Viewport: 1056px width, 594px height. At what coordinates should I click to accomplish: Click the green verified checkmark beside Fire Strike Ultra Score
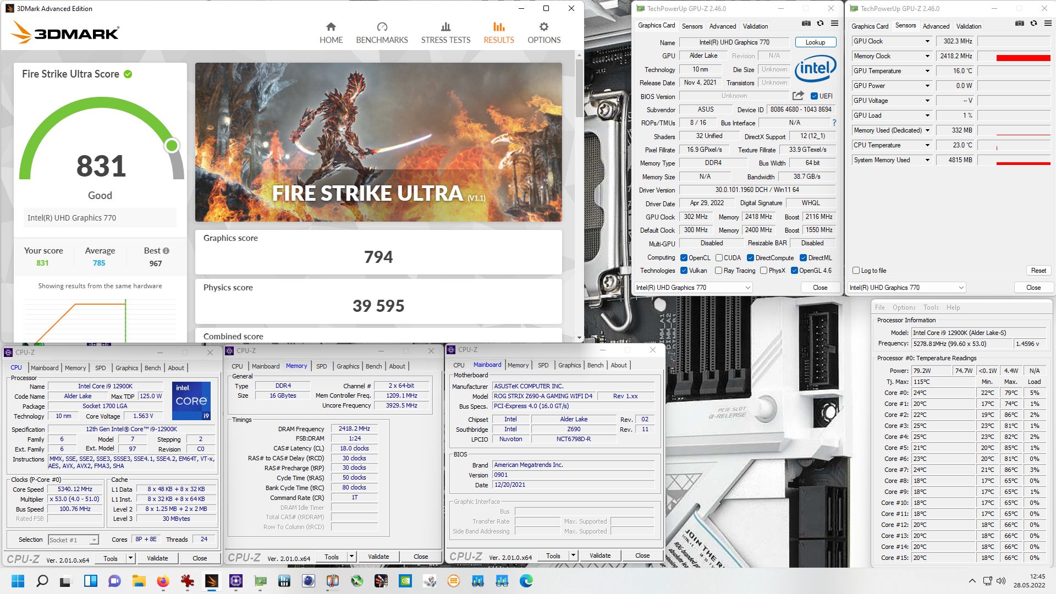coord(128,74)
